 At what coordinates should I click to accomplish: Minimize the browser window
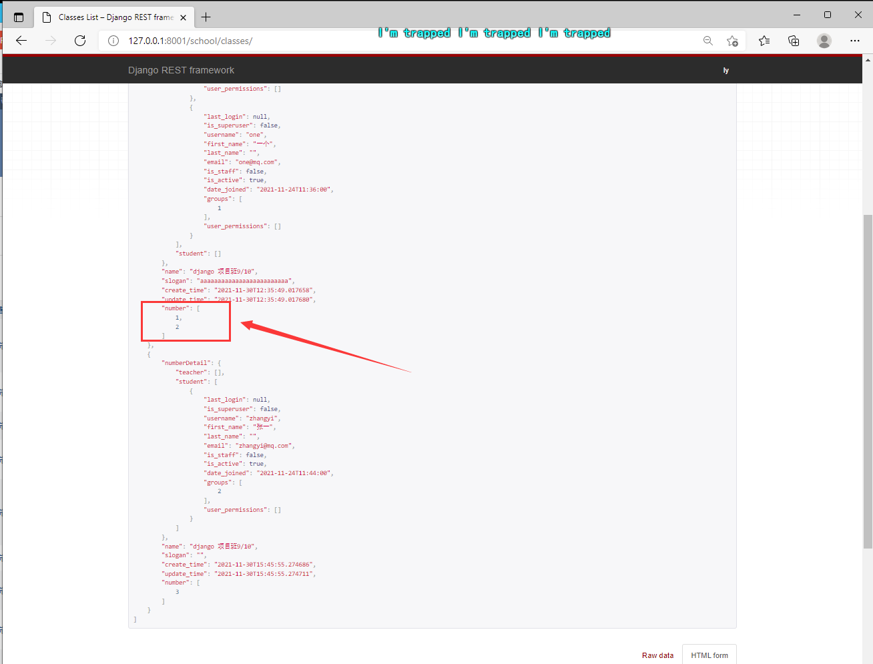click(796, 15)
